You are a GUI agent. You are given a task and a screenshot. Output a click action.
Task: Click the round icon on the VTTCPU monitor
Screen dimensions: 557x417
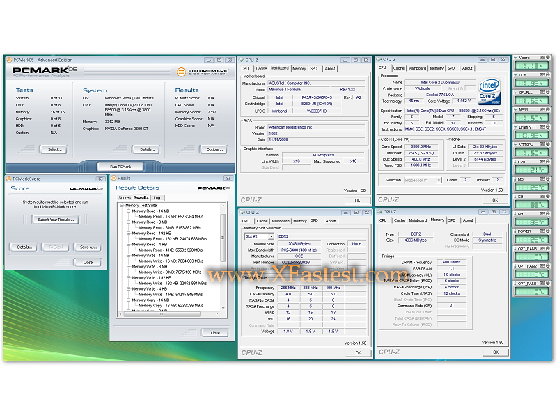click(548, 145)
